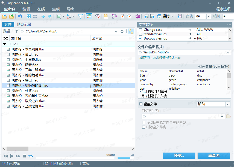Select all files with the grid icon
Image resolution: width=234 pixels, height=167 pixels.
[x=29, y=16]
